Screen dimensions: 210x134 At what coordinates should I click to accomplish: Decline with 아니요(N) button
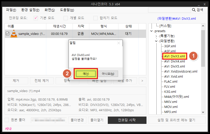point(108,74)
